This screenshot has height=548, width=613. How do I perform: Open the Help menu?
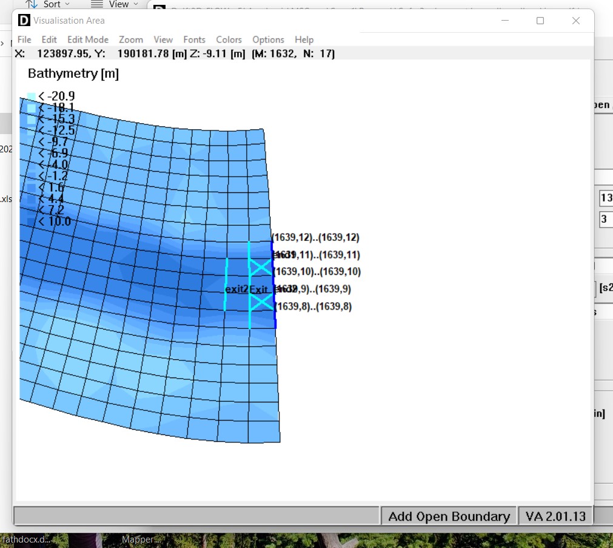[304, 39]
